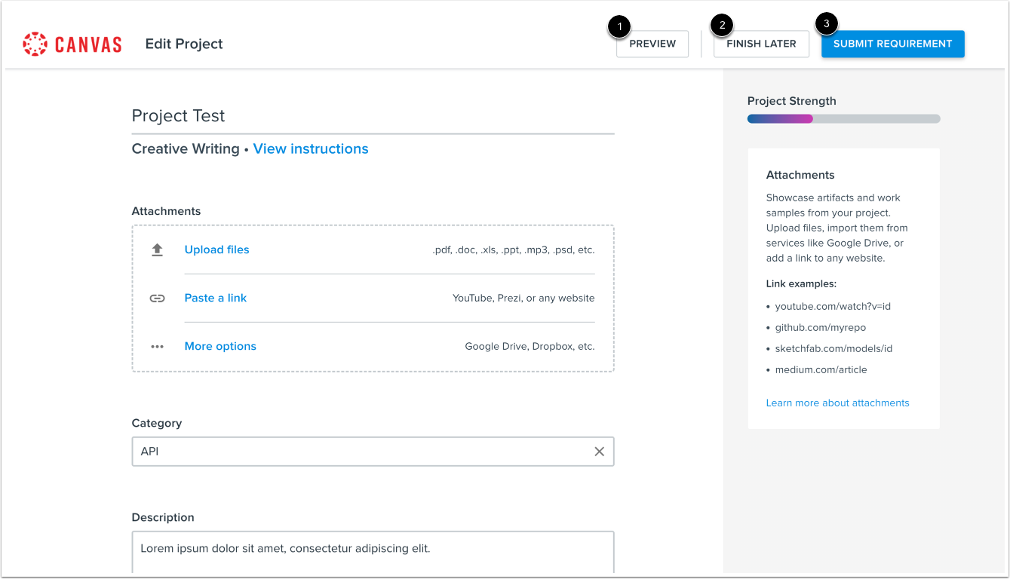
Task: Open Learn more about attachments
Action: (837, 403)
